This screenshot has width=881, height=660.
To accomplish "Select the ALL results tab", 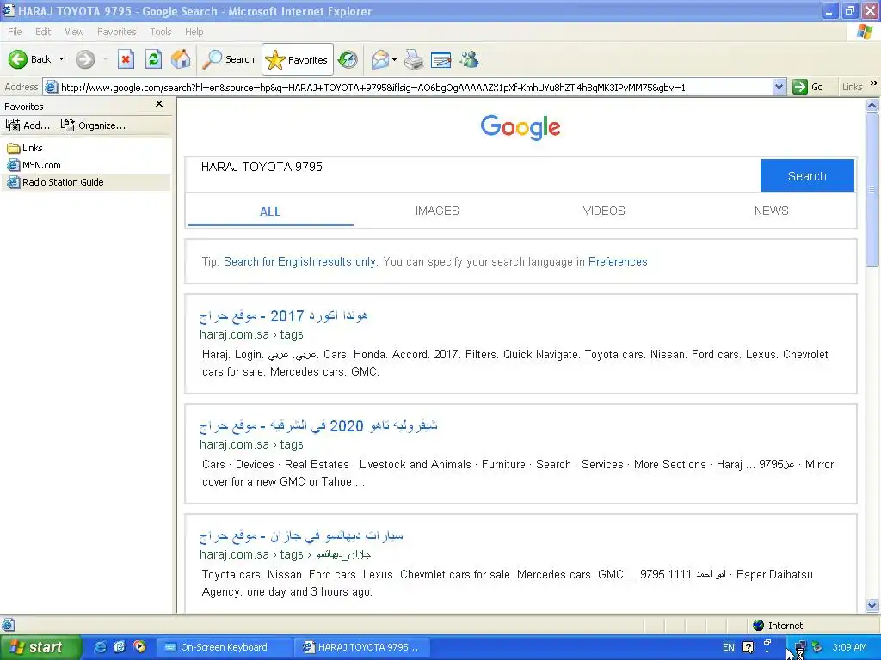I will click(269, 211).
